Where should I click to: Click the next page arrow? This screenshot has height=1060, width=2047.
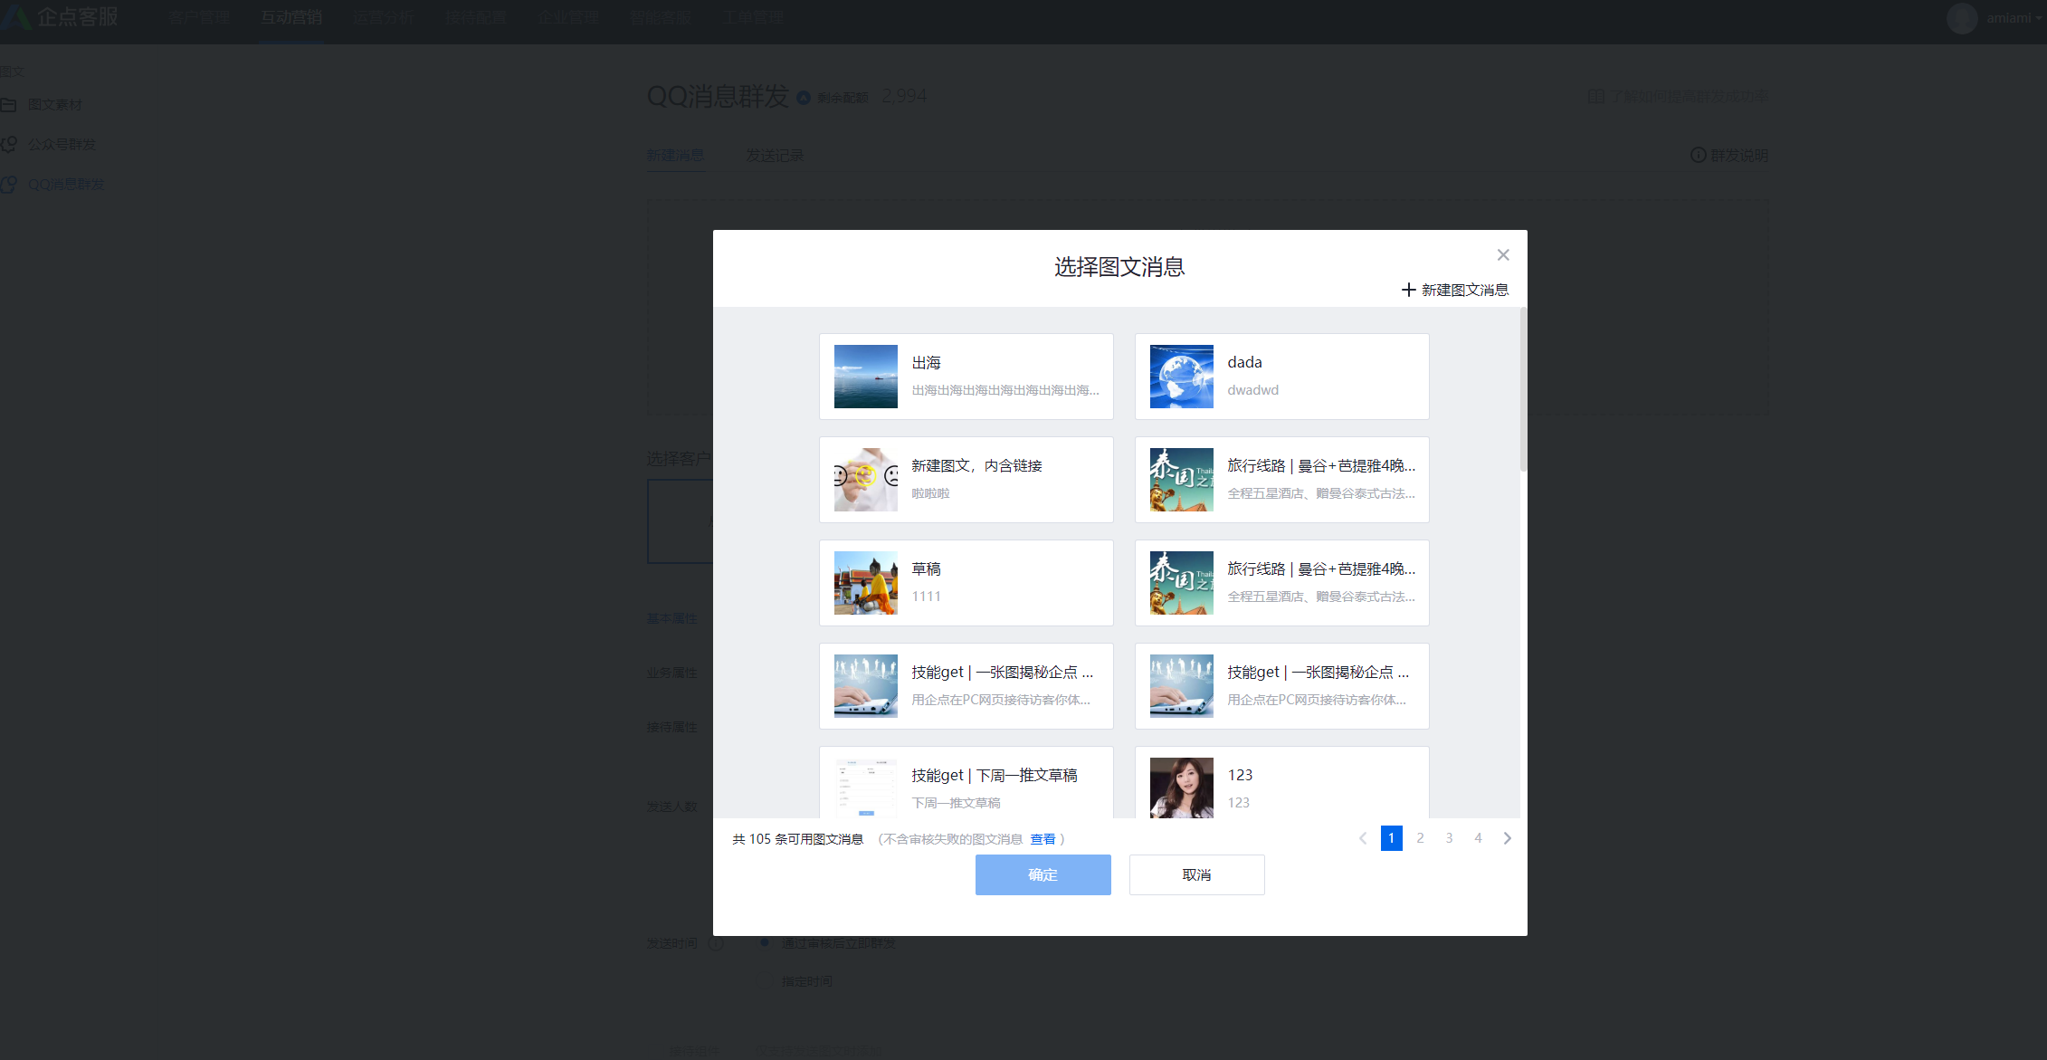(x=1507, y=838)
